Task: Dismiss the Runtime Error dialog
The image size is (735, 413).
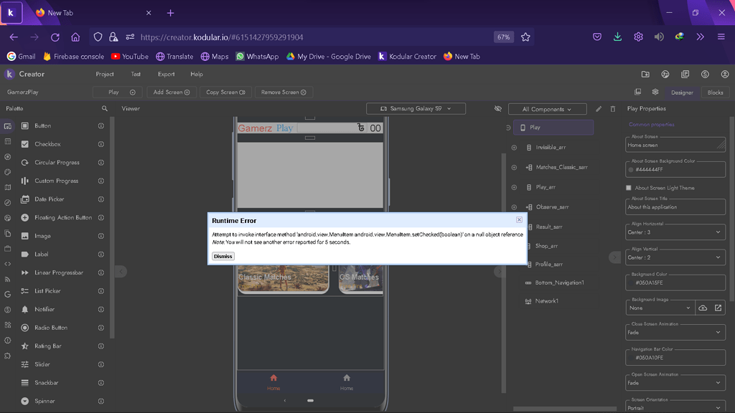Action: 223,256
